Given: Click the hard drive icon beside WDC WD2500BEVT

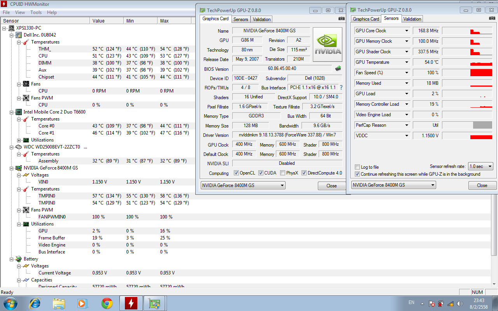Looking at the screenshot, I should pyautogui.click(x=19, y=147).
